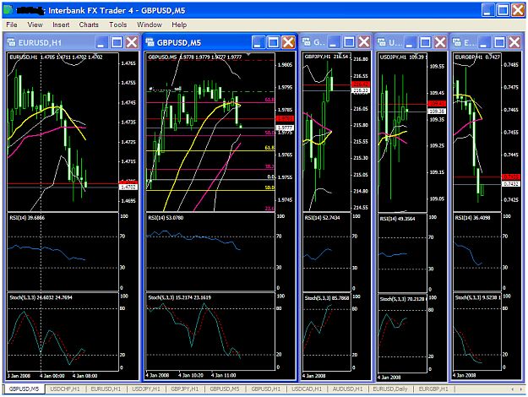Click the sell order label on GBPUSD,M5 chart
This screenshot has height=397, width=528.
point(178,89)
